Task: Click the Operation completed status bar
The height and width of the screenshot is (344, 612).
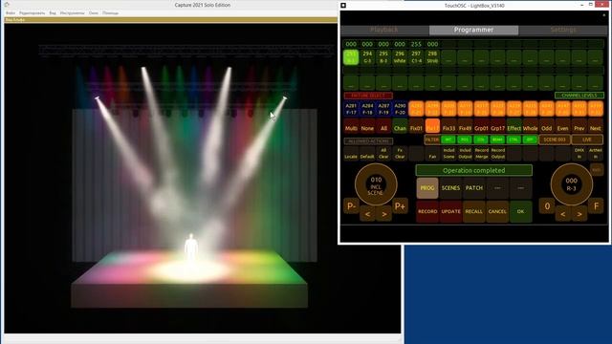Action: tap(474, 170)
